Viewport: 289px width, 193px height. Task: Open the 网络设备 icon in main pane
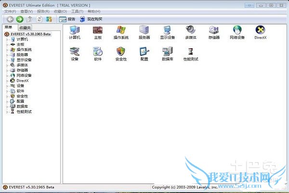[x=237, y=32]
